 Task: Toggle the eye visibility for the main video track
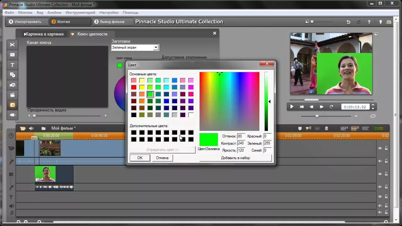(x=380, y=148)
